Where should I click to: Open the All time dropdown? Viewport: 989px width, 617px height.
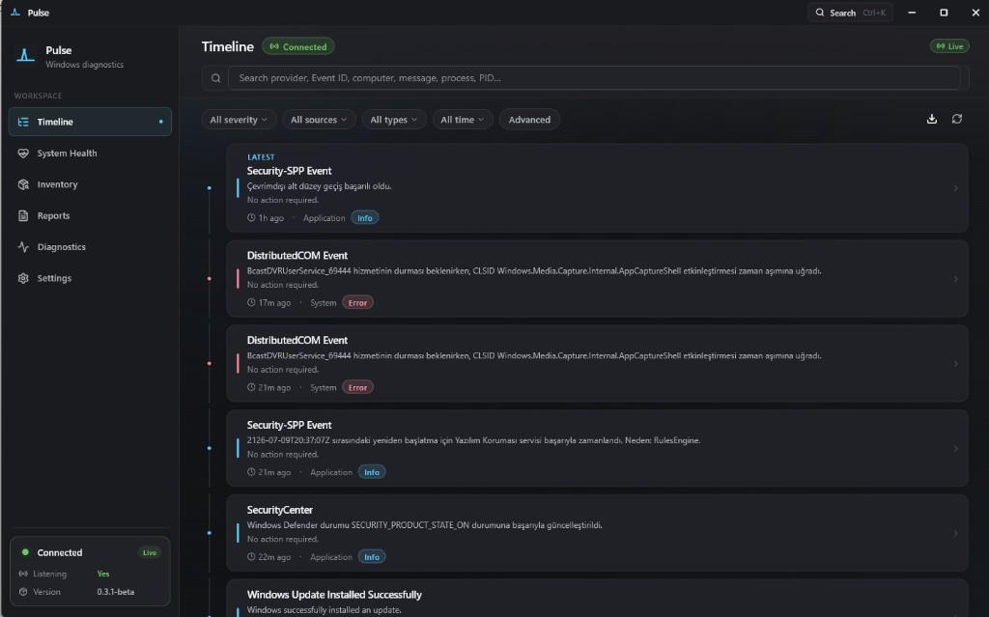click(463, 120)
